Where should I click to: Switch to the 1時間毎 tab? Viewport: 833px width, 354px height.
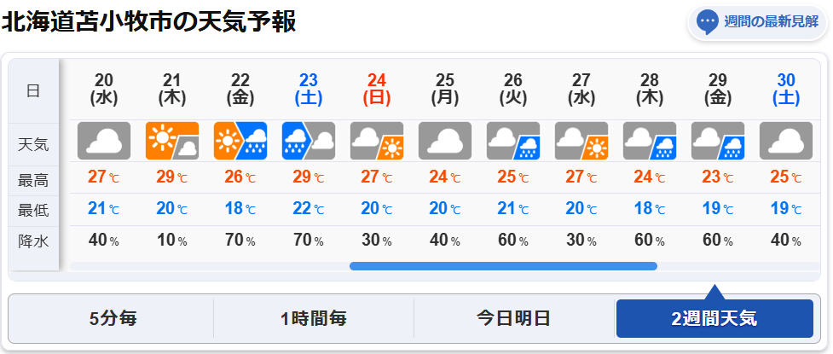tap(314, 319)
